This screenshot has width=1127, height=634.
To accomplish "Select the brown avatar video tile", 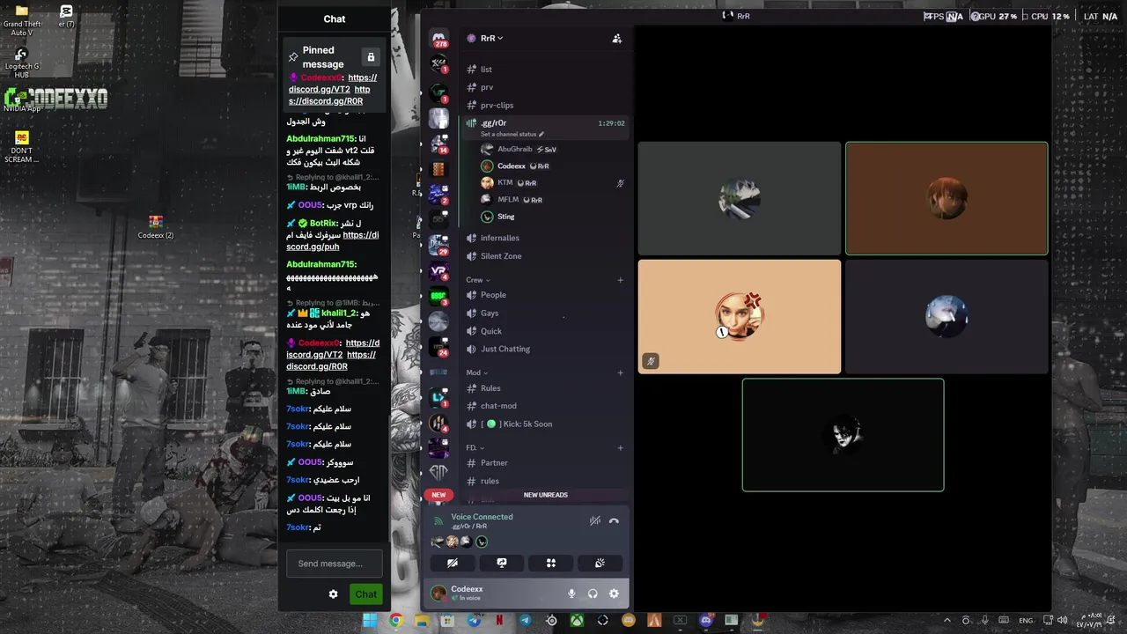I will pyautogui.click(x=947, y=198).
